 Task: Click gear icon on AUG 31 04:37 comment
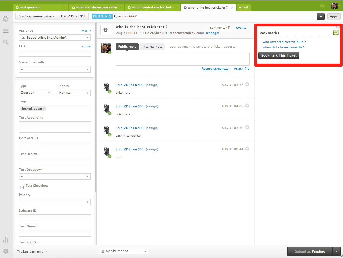coord(247,85)
